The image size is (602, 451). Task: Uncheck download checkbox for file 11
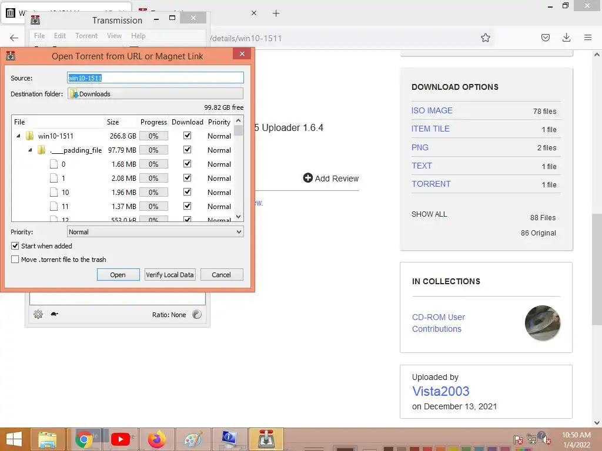pos(187,206)
